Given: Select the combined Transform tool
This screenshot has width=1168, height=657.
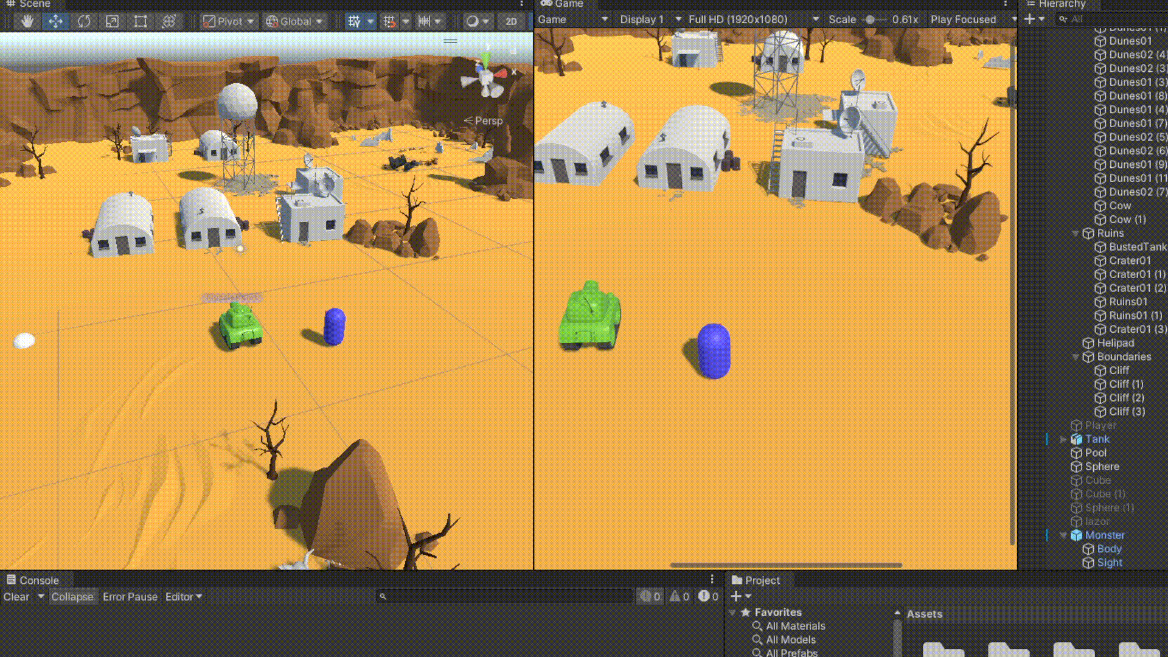Looking at the screenshot, I should [x=169, y=22].
